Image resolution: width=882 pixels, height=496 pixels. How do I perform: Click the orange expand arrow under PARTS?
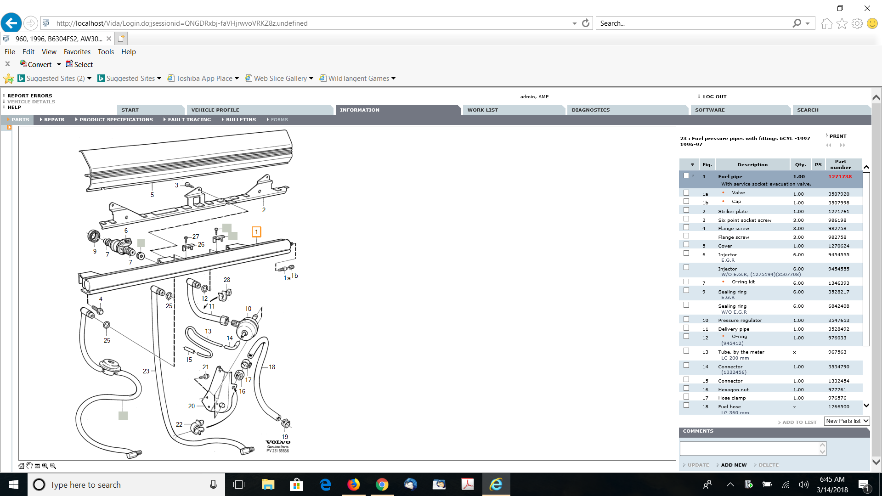[x=9, y=127]
